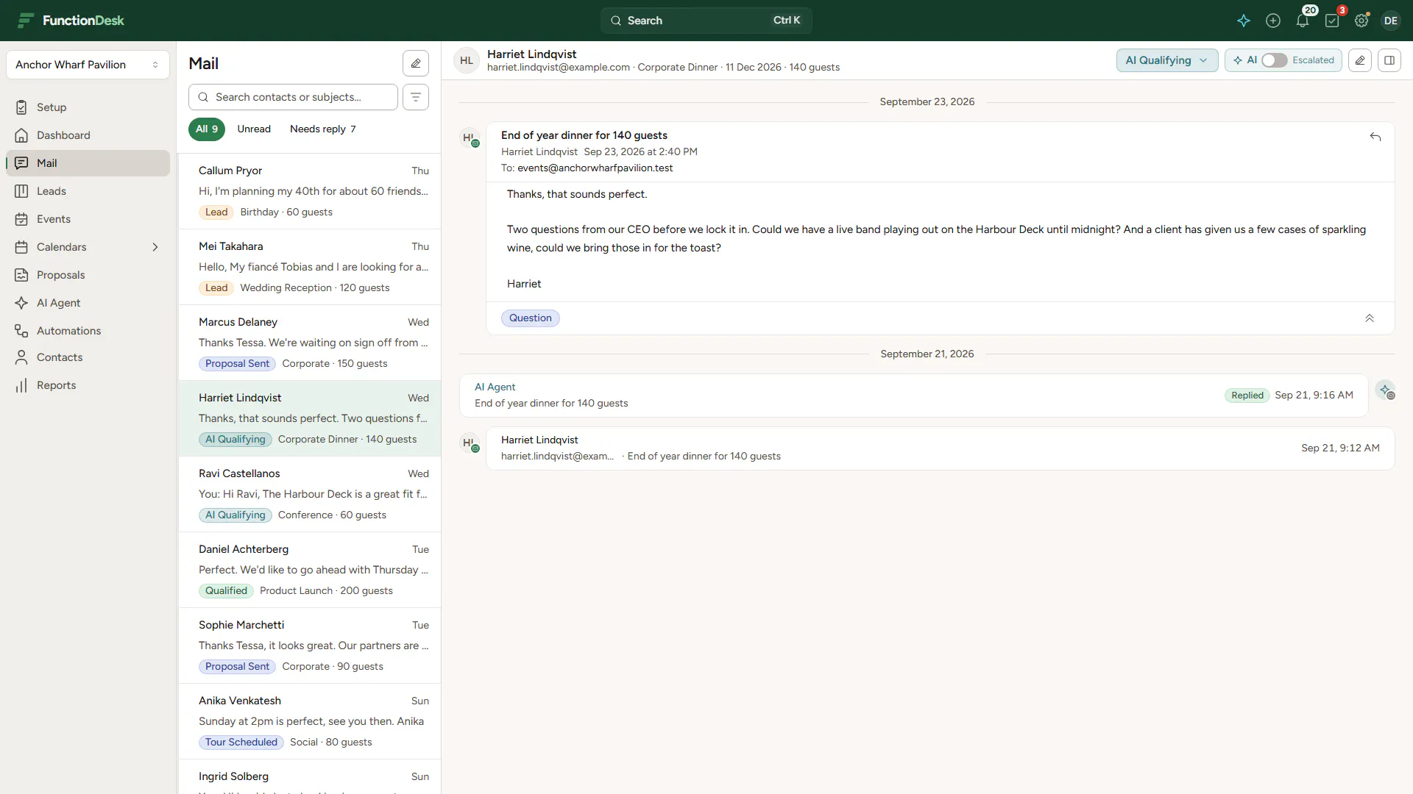Open notifications bell with 20 badge
1413x794 pixels.
(x=1303, y=21)
